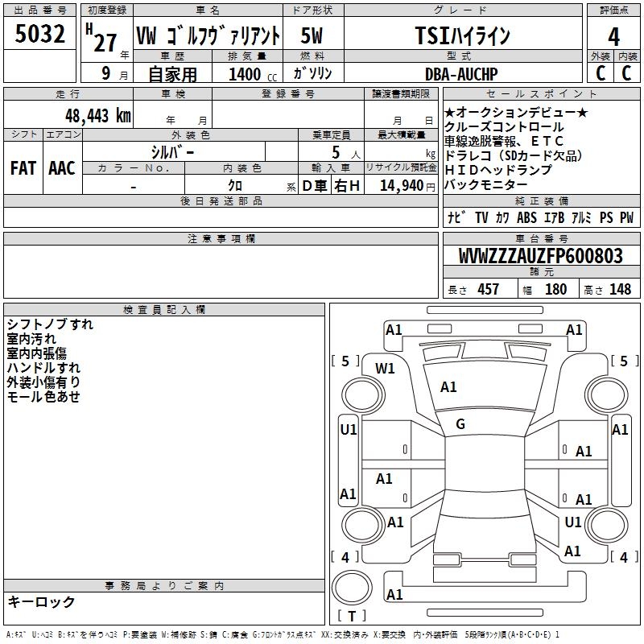Select the interior color クロ
Screen dimensions: 644x644
[x=235, y=186]
